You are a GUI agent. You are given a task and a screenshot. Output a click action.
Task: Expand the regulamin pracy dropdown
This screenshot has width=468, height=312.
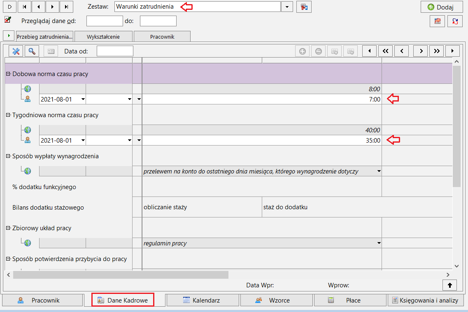379,243
